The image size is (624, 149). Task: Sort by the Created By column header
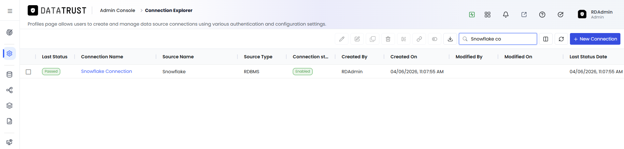354,57
